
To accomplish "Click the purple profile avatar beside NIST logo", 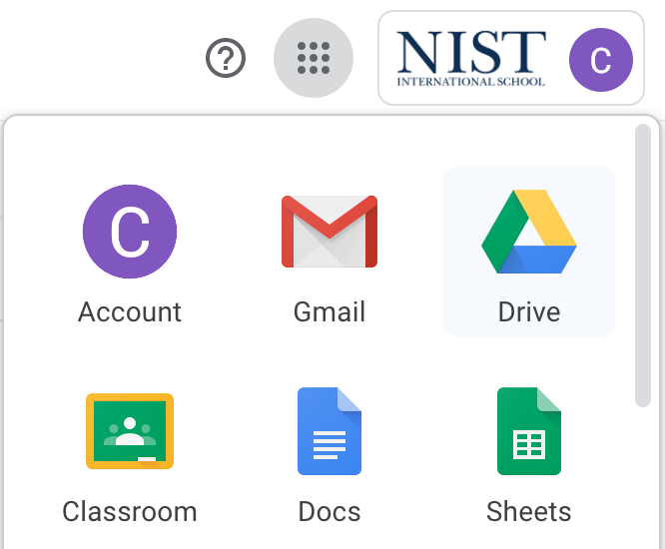I will pos(600,59).
